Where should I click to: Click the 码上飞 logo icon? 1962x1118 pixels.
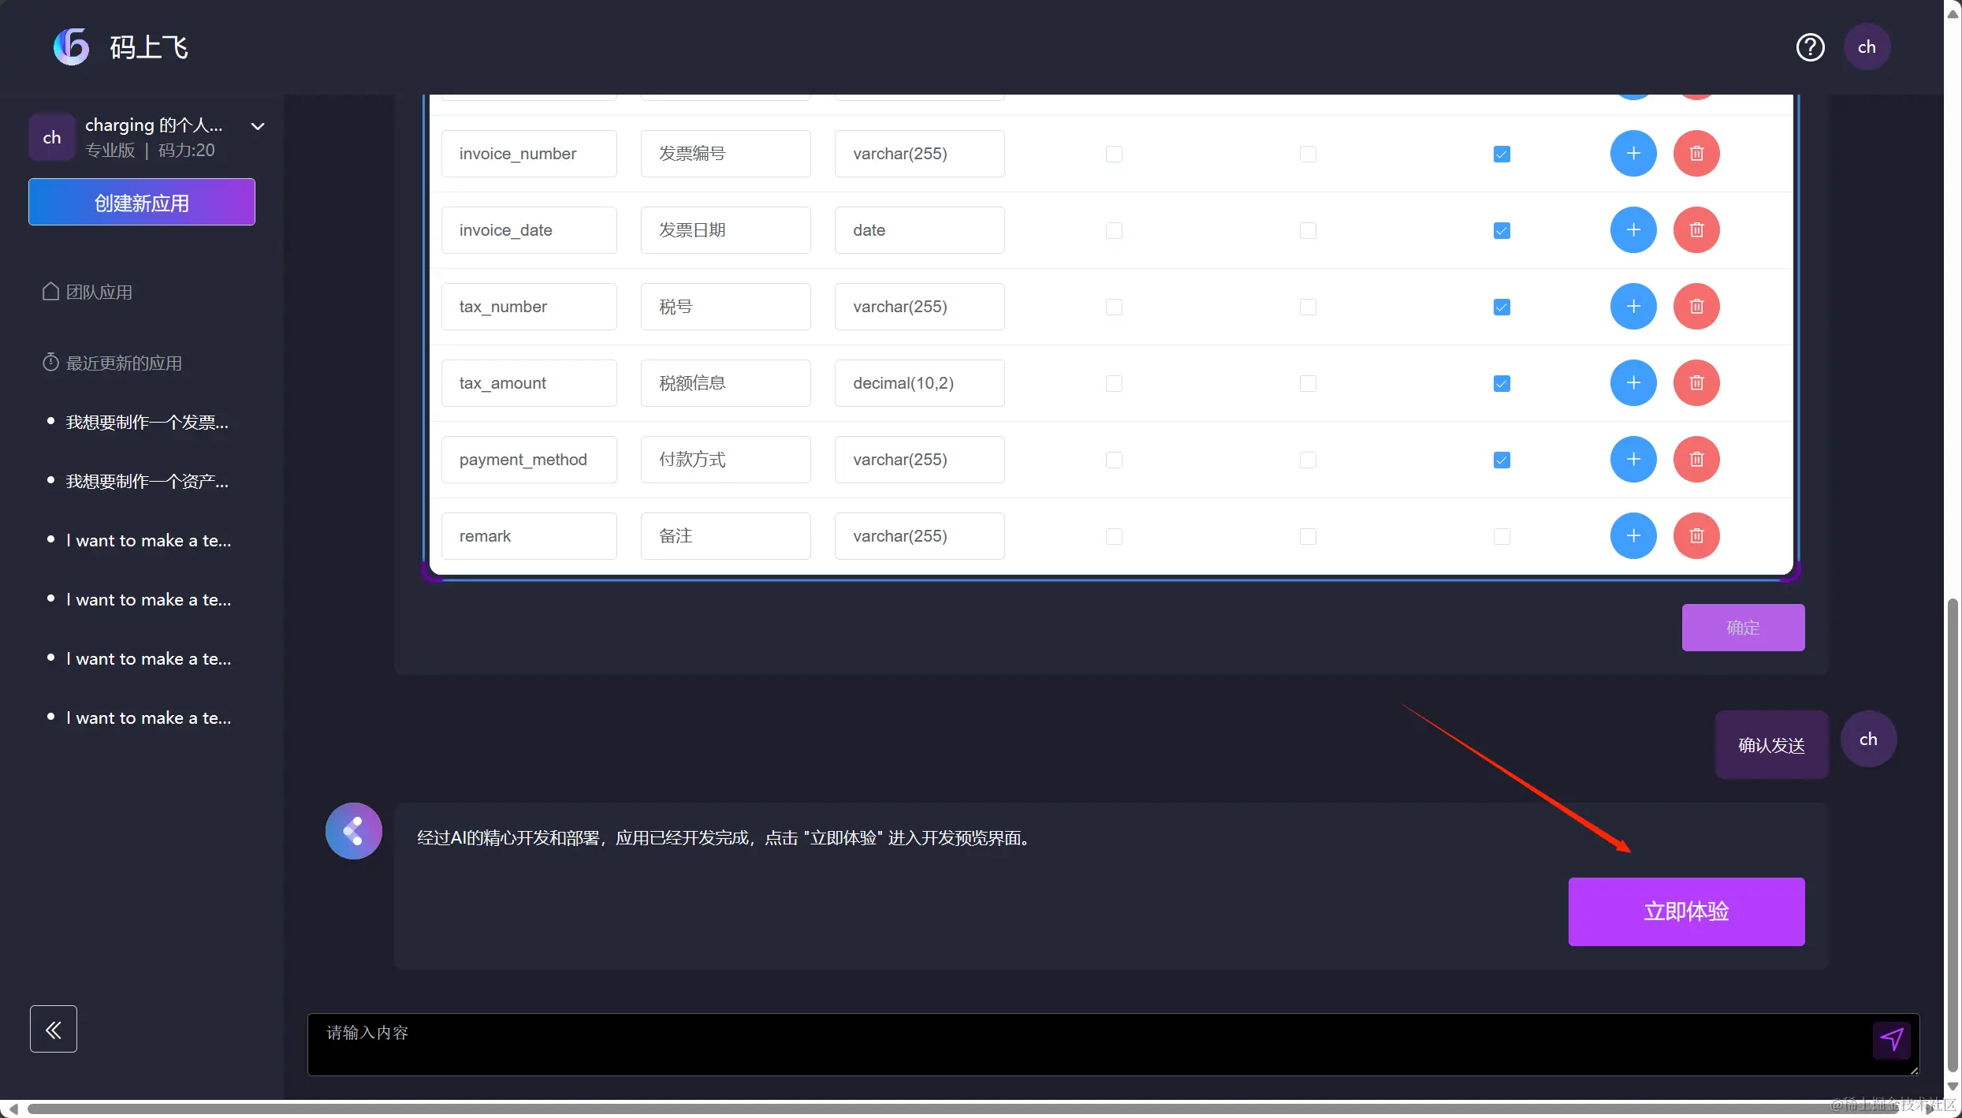click(71, 47)
